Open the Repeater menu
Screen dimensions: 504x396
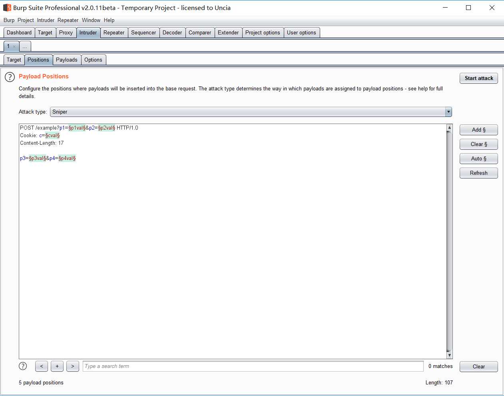pos(68,20)
